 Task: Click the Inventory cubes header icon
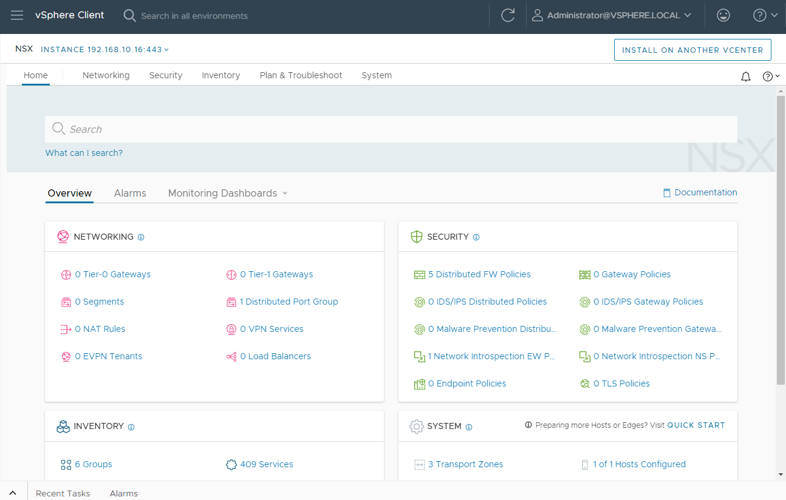pos(63,427)
